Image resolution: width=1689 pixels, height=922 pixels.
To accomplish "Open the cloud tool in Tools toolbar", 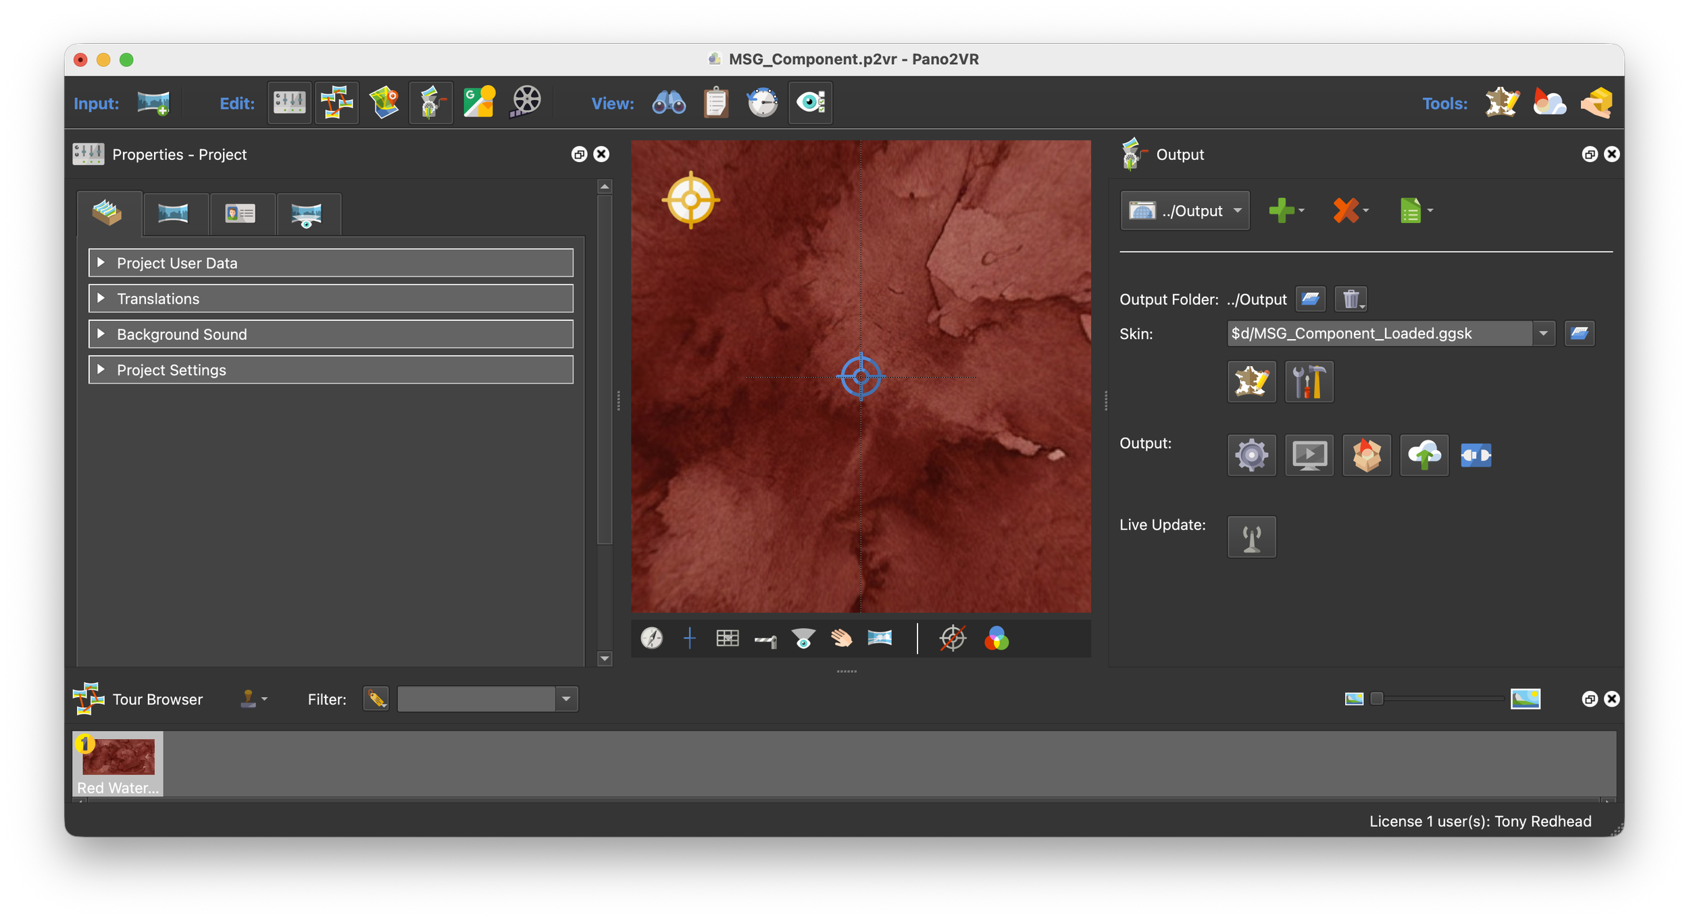I will click(1549, 103).
